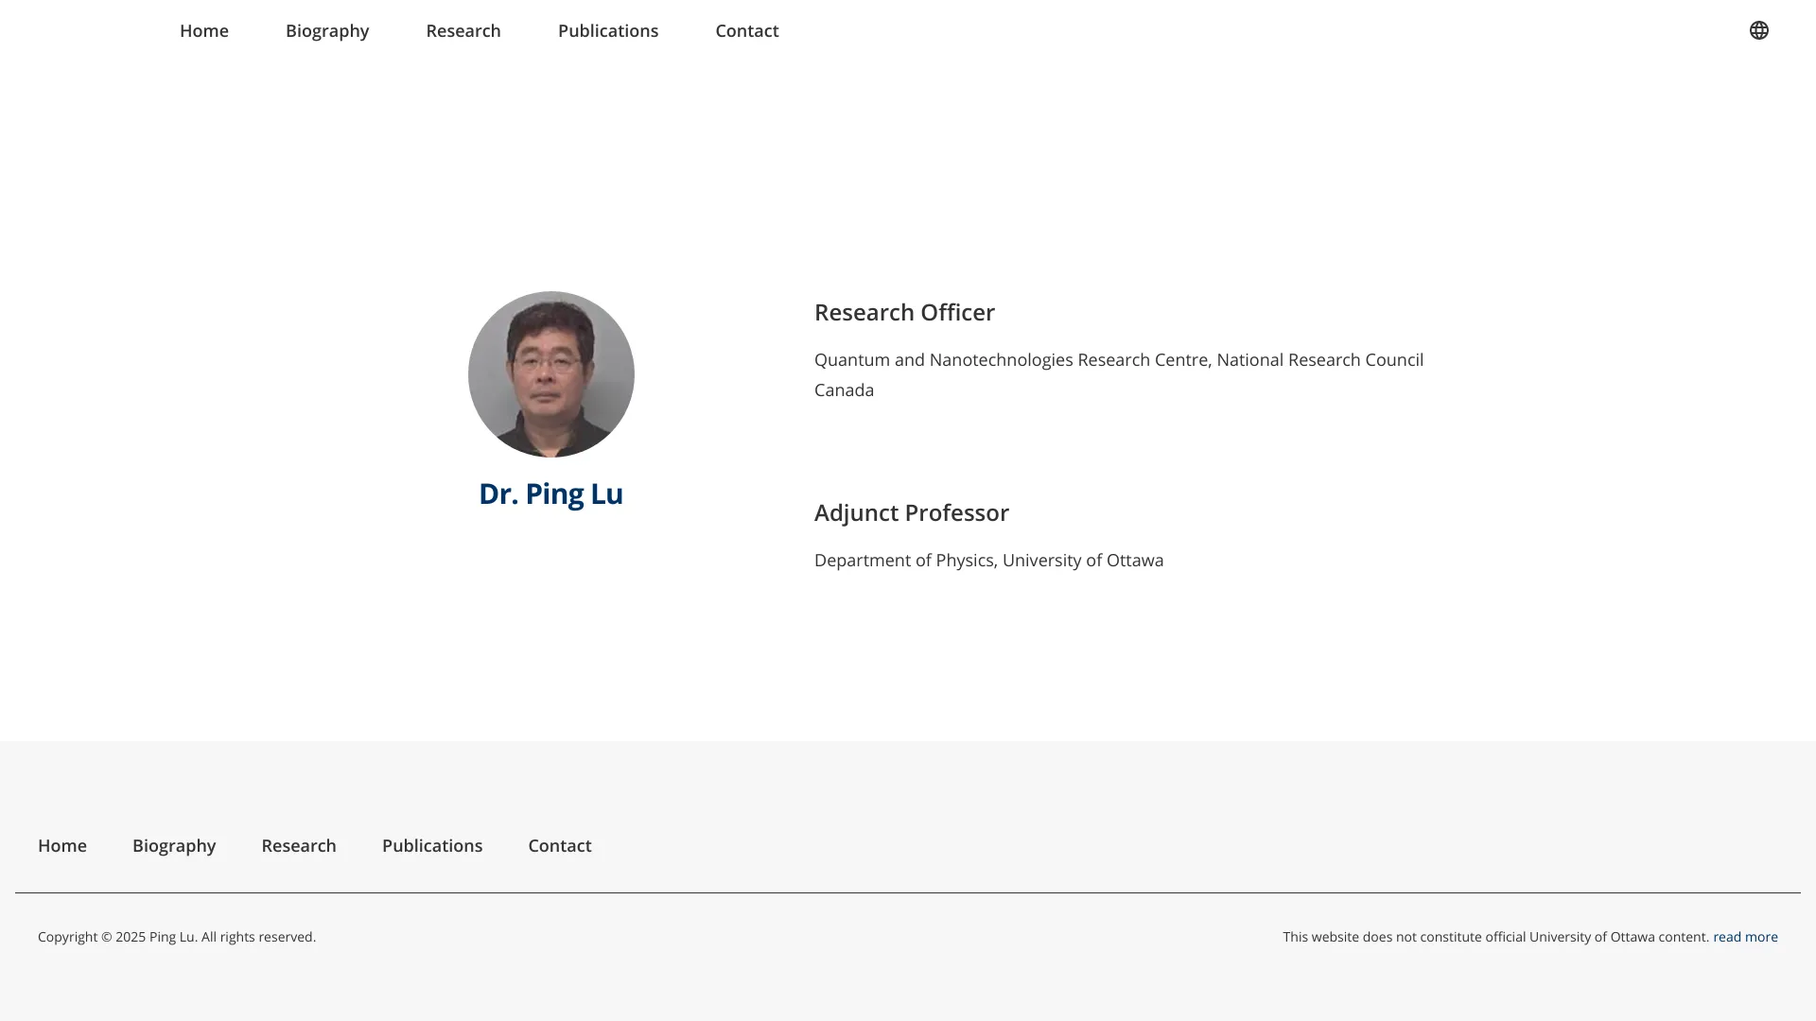Click the Adjunct Professor heading

tap(912, 512)
